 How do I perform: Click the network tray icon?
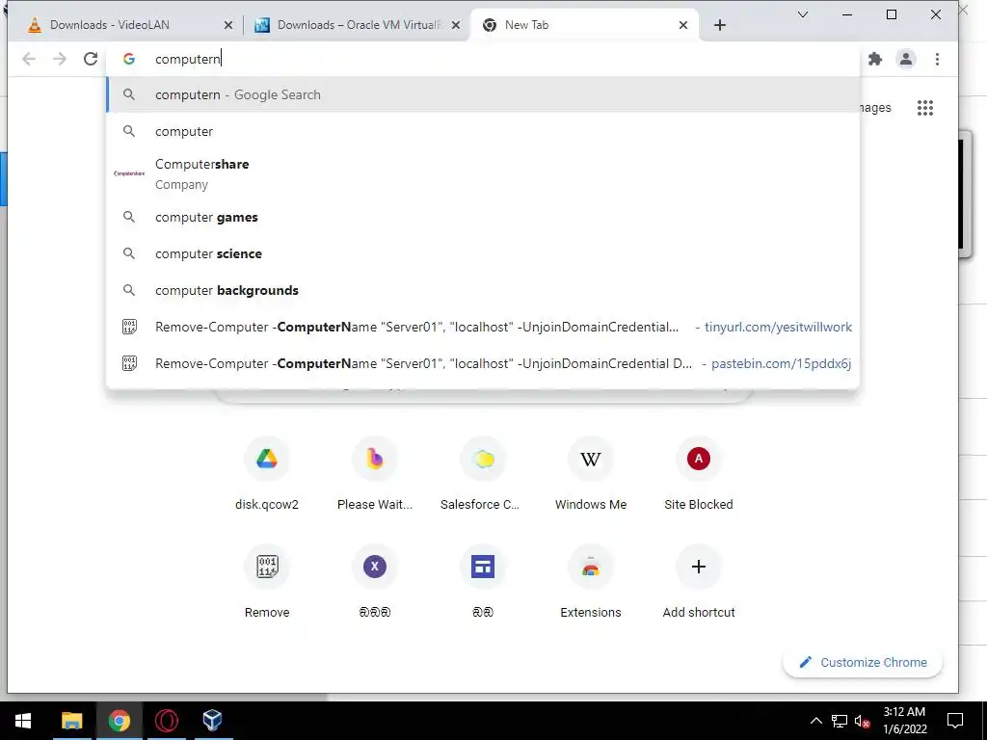pyautogui.click(x=840, y=721)
